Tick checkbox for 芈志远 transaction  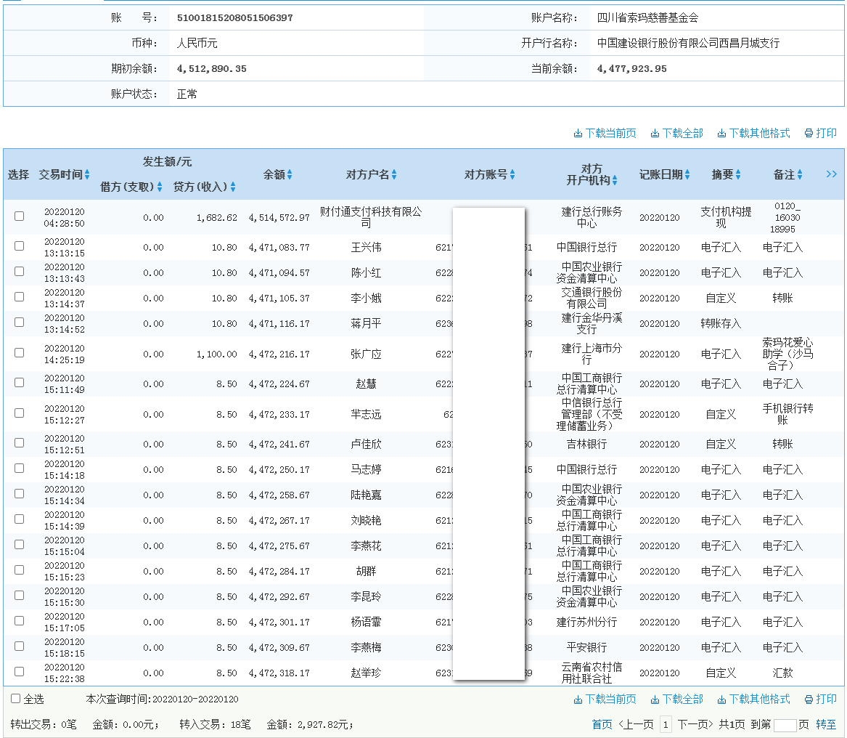[20, 413]
